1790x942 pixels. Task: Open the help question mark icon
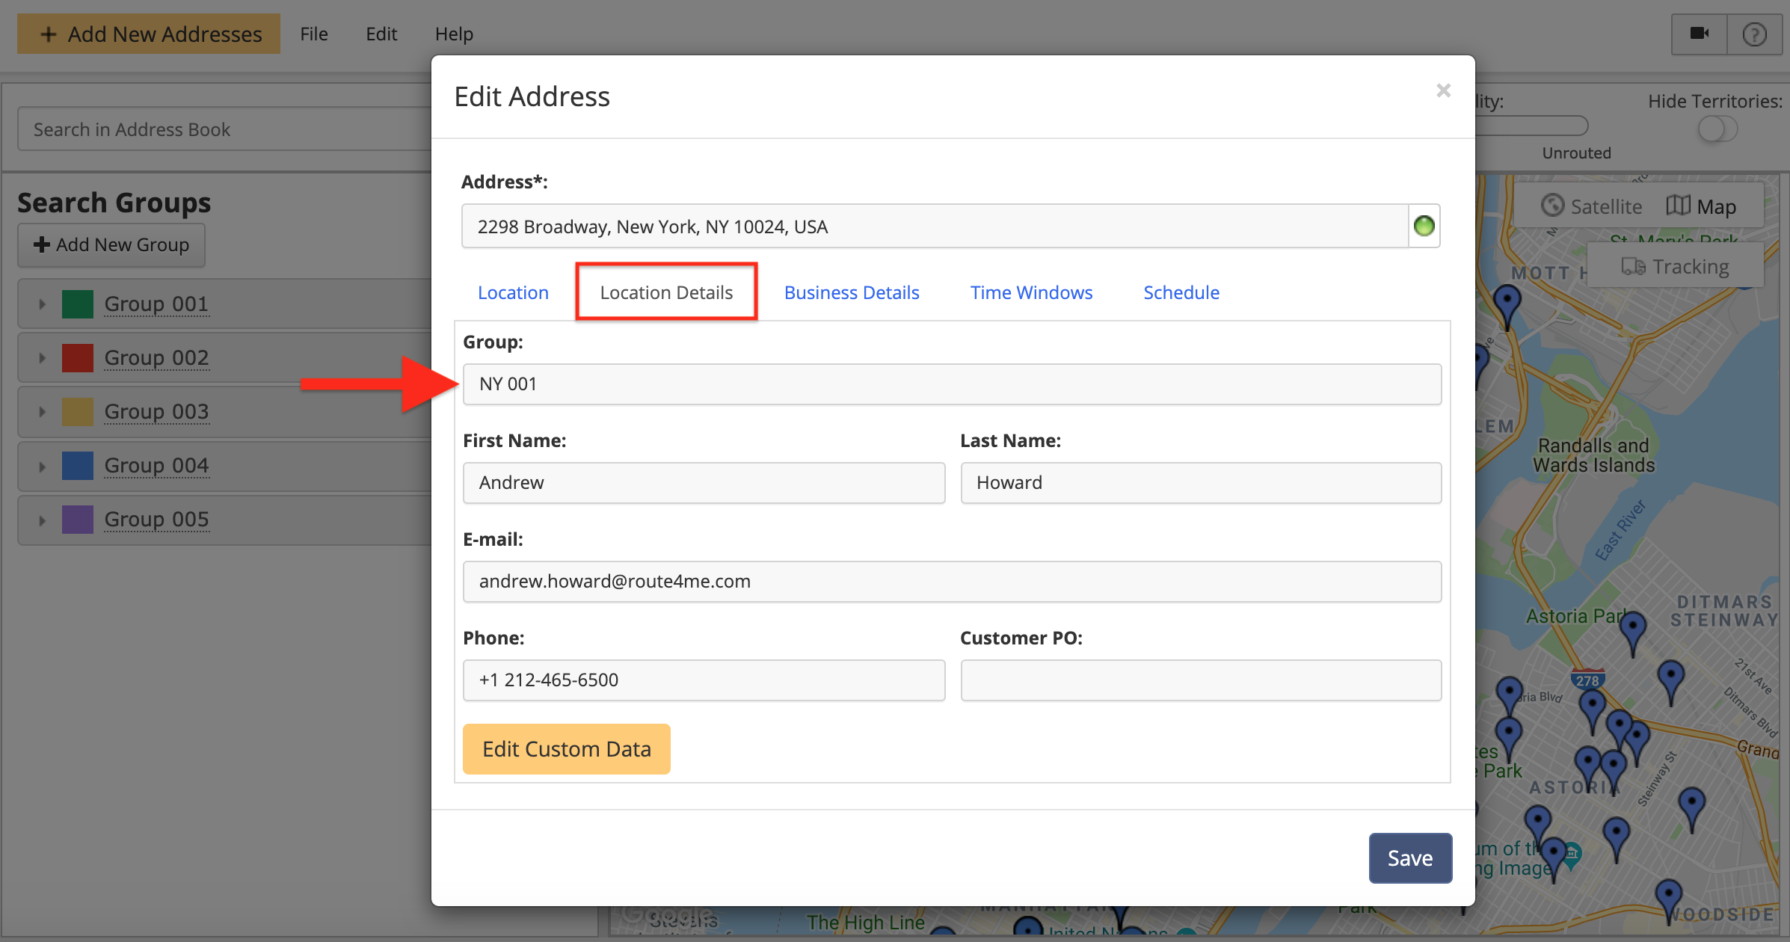pyautogui.click(x=1754, y=34)
